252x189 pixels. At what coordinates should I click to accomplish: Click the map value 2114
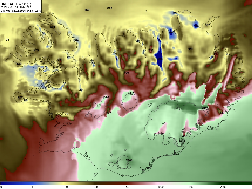point(205,108)
